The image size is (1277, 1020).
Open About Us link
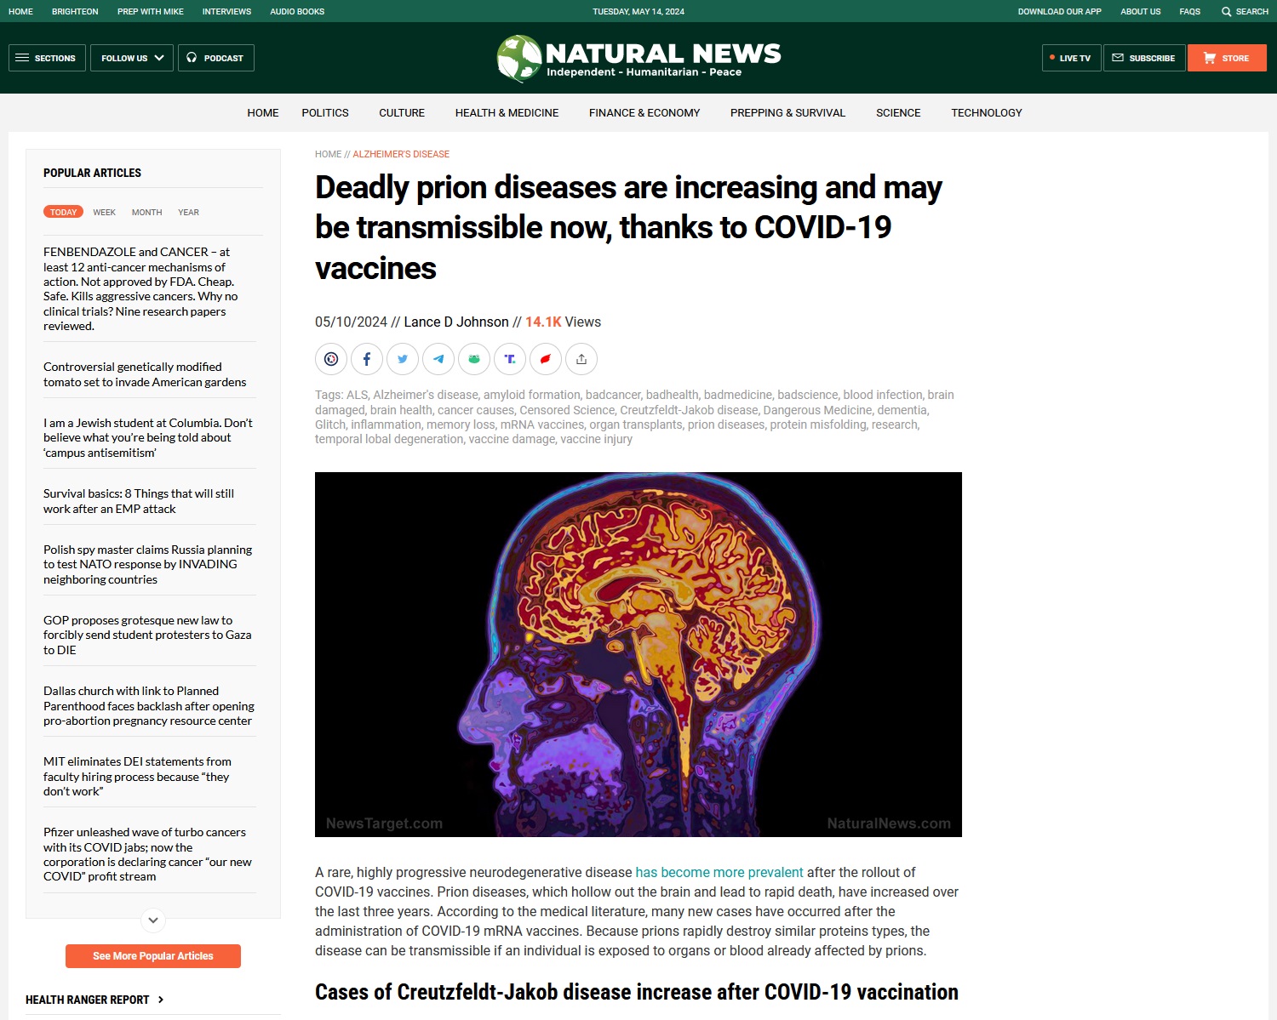pyautogui.click(x=1141, y=11)
